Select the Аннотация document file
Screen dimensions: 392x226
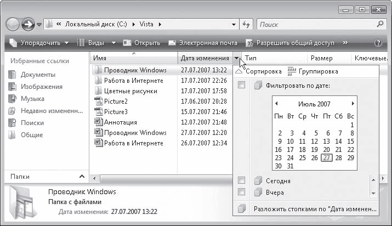(x=120, y=122)
